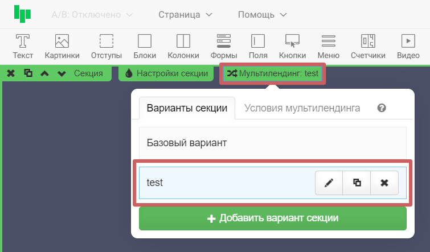The width and height of the screenshot is (430, 252).
Task: Select the Колонки columns tool
Action: click(183, 46)
